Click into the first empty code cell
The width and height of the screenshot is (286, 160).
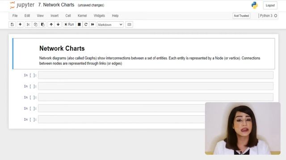coord(156,75)
